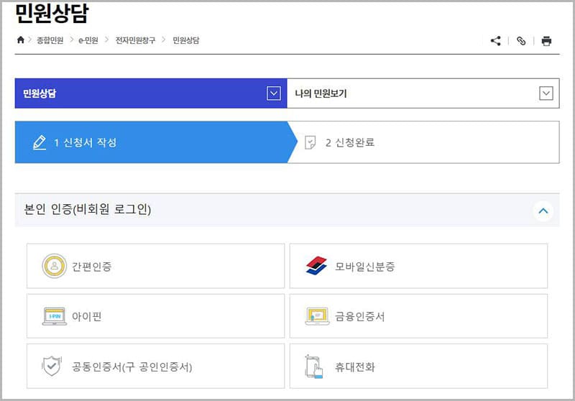This screenshot has width=575, height=401.
Task: Open e-민원 breadcrumb link
Action: 88,40
